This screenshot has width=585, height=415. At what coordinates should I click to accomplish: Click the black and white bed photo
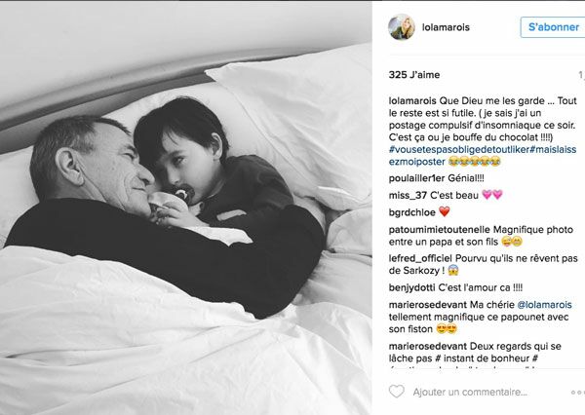click(x=186, y=207)
